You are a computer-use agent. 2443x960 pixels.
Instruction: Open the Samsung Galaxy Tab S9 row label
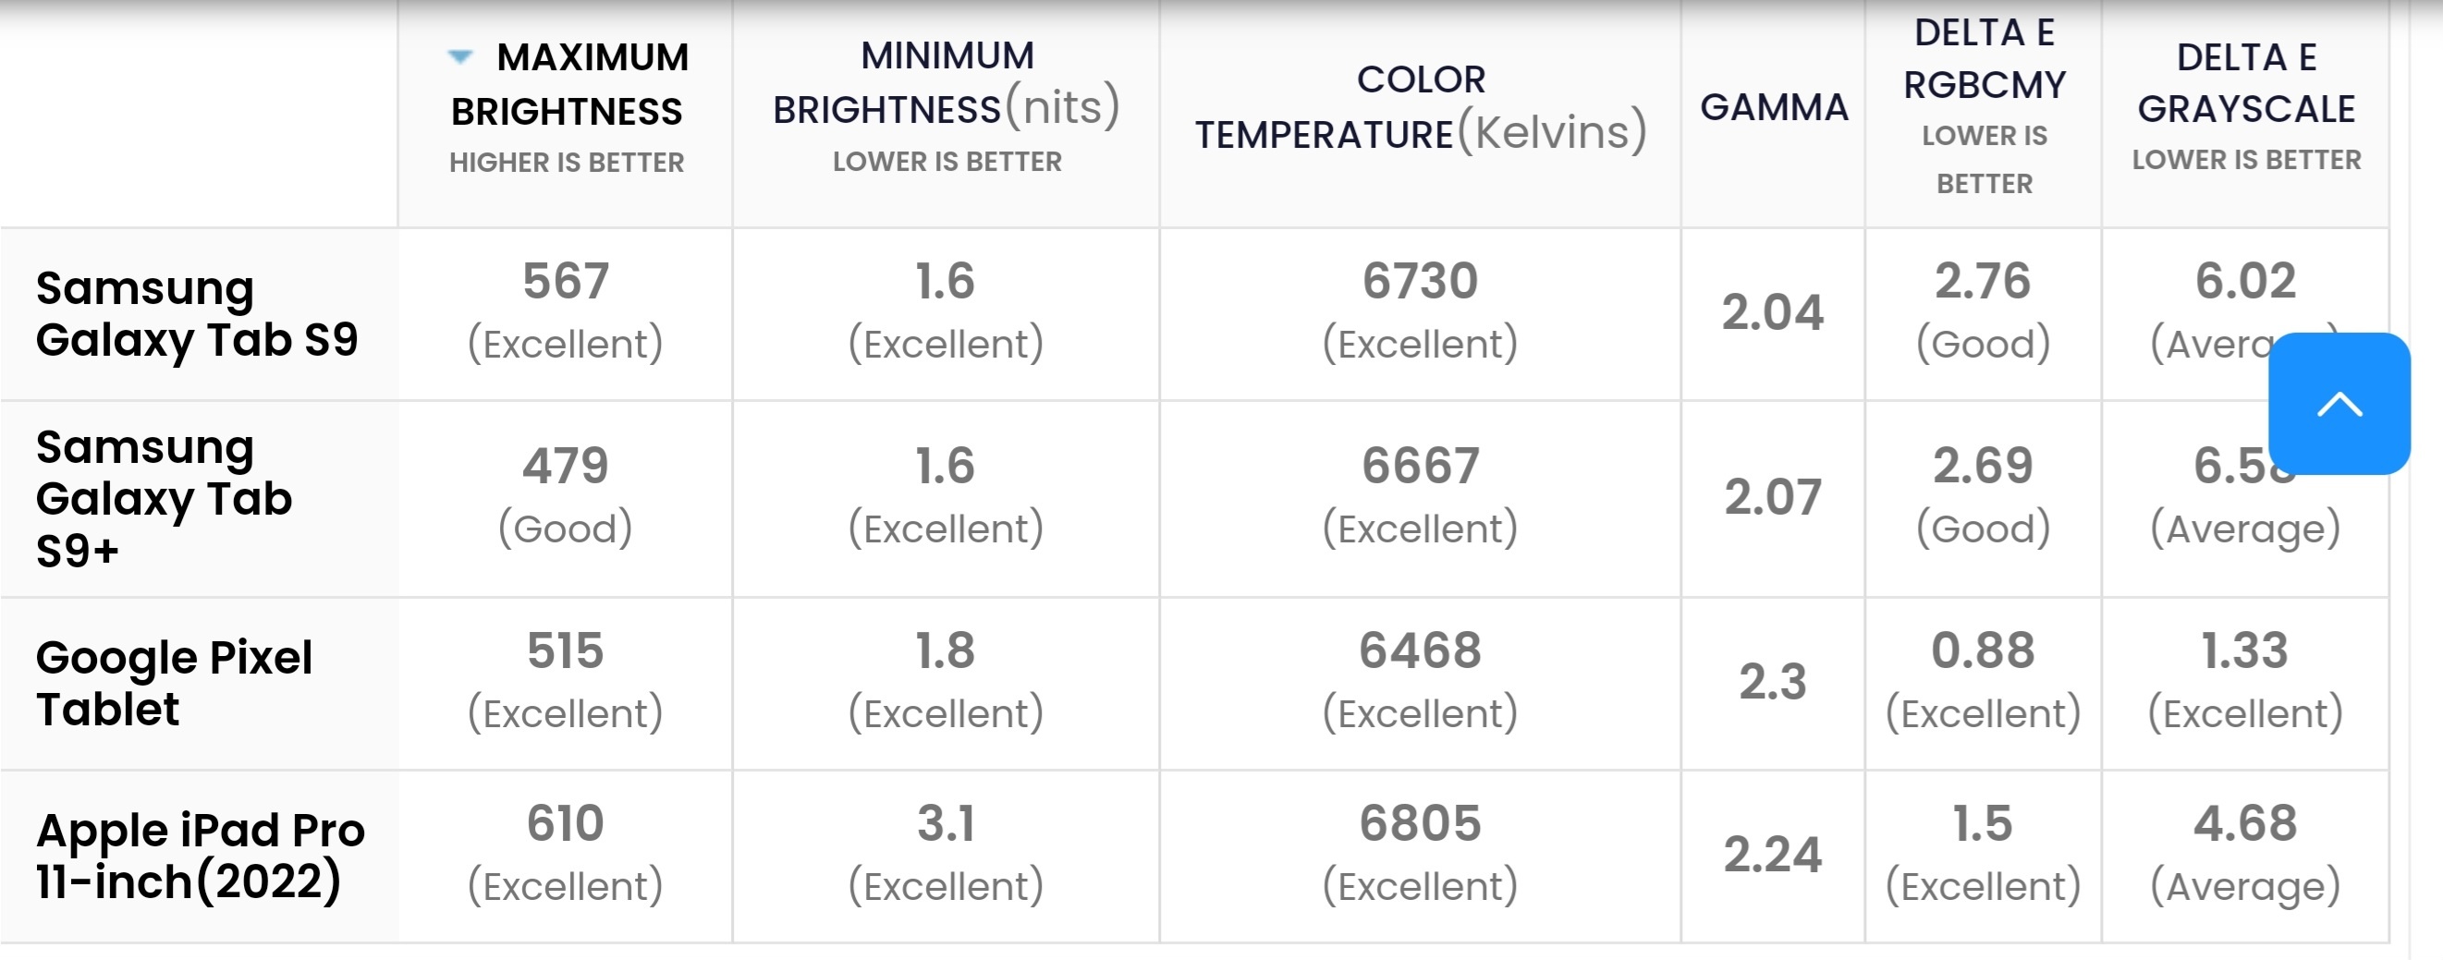click(198, 313)
